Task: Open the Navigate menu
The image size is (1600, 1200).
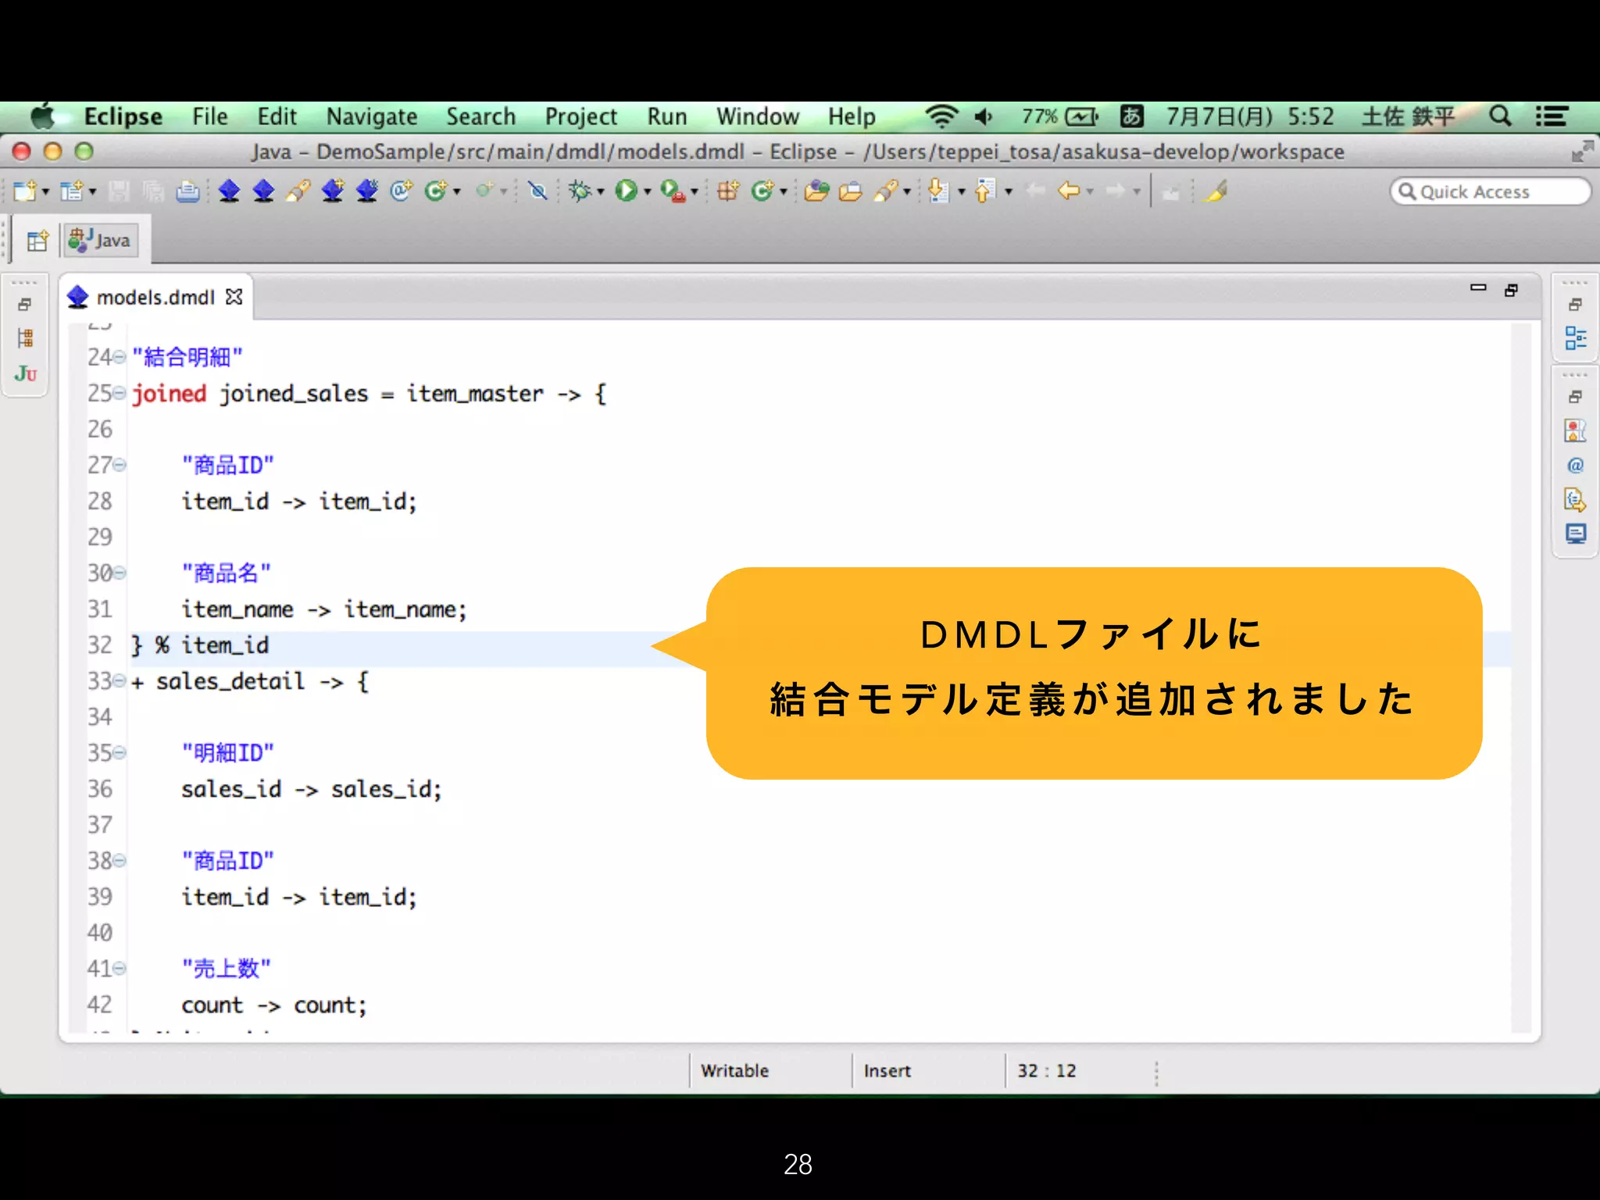Action: [372, 116]
